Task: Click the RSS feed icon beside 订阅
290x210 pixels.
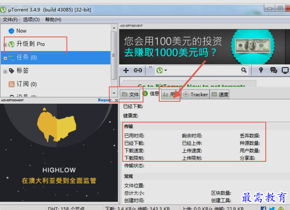Action: (11, 84)
